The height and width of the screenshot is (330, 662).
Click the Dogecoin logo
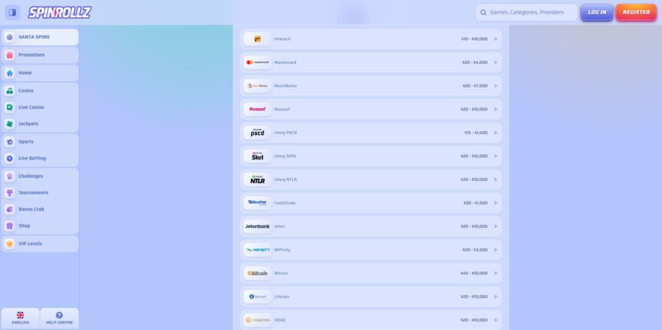coord(257,320)
